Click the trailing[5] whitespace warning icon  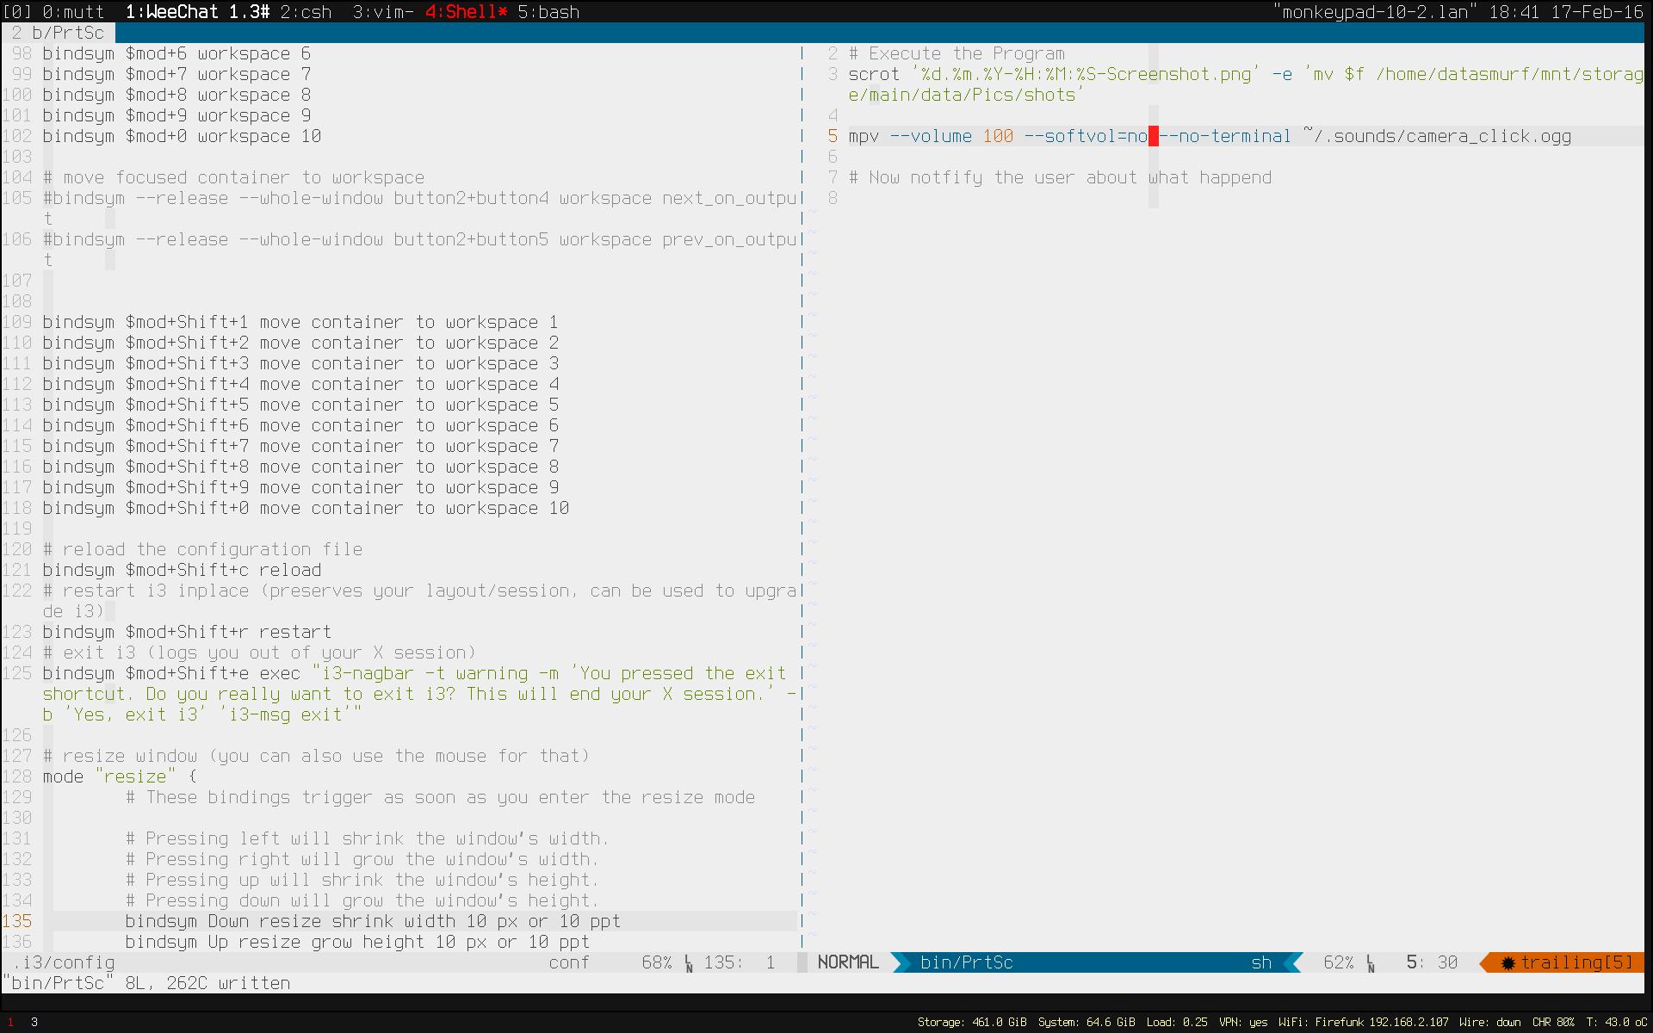1508,962
